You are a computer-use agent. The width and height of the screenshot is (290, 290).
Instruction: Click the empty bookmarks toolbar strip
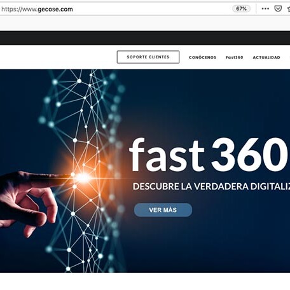145,23
